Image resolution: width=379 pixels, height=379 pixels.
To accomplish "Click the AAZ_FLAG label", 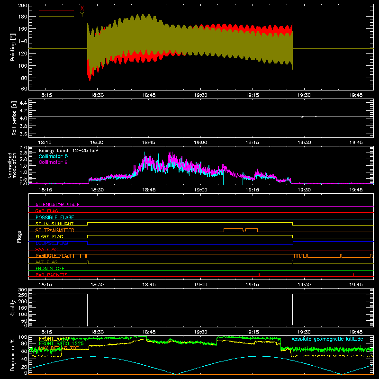I will pyautogui.click(x=46, y=262).
